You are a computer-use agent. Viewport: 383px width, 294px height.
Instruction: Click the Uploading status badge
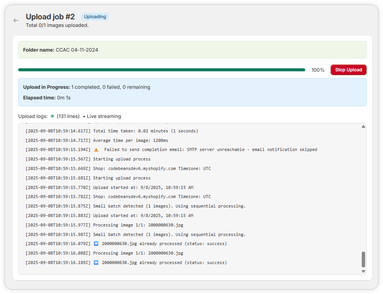click(95, 17)
